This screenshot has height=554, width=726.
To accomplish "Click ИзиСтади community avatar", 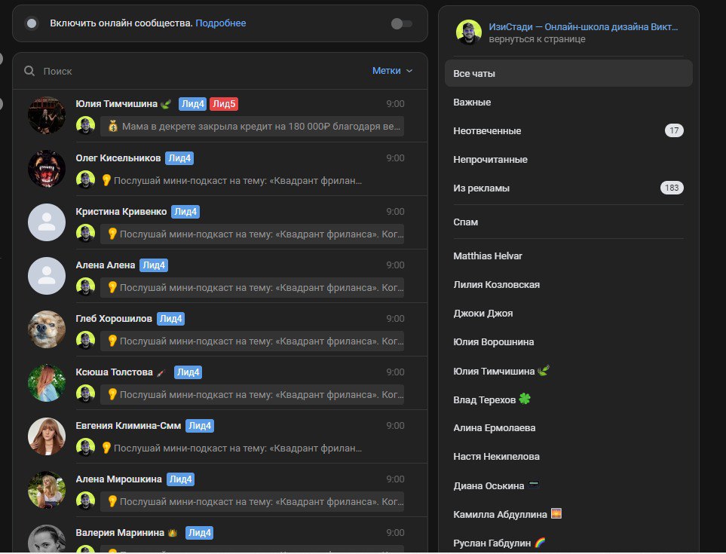I will [469, 32].
